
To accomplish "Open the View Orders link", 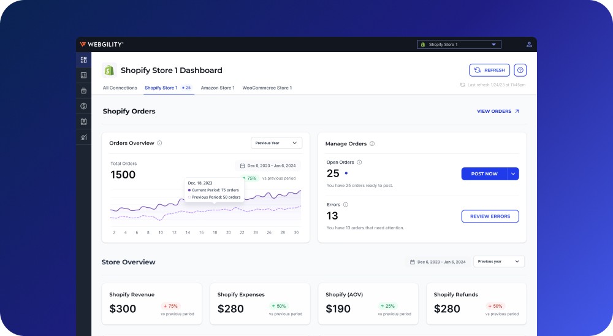I will (498, 112).
